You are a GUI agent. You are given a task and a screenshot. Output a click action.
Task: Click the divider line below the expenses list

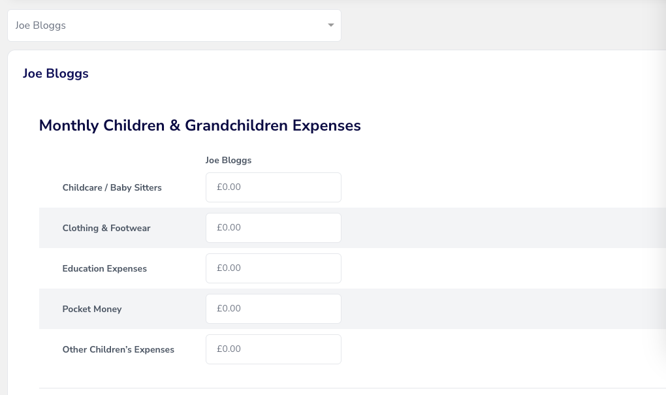[353, 388]
